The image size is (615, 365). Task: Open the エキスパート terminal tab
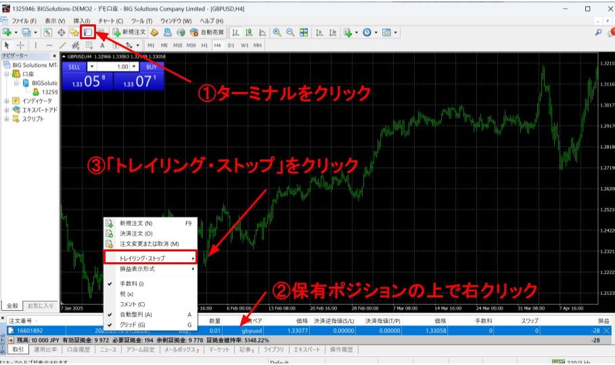(x=307, y=349)
